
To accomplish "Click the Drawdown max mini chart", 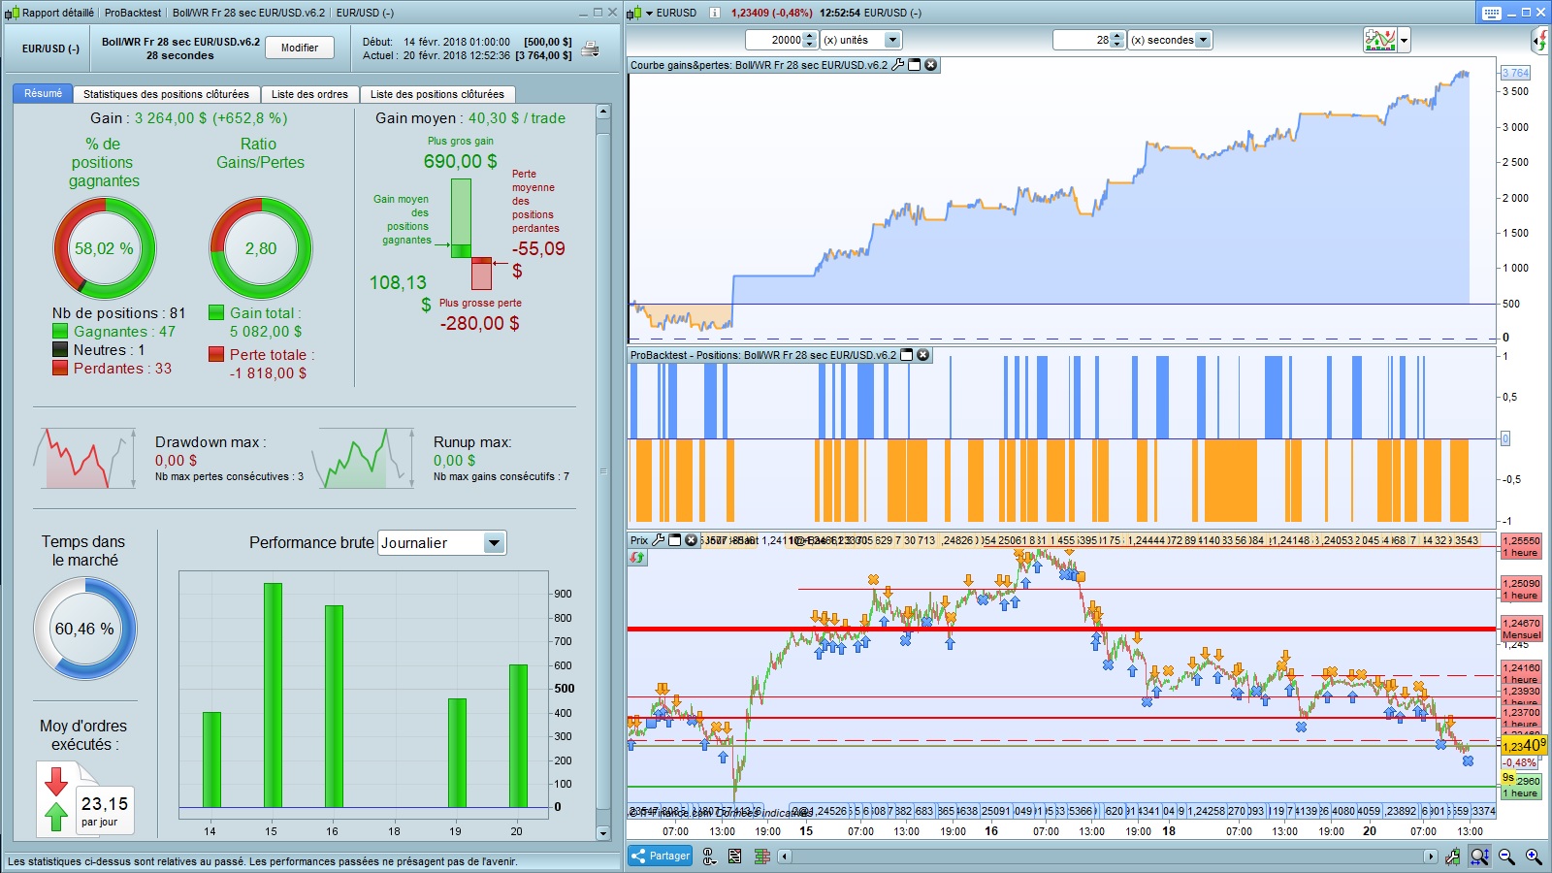I will coord(84,458).
